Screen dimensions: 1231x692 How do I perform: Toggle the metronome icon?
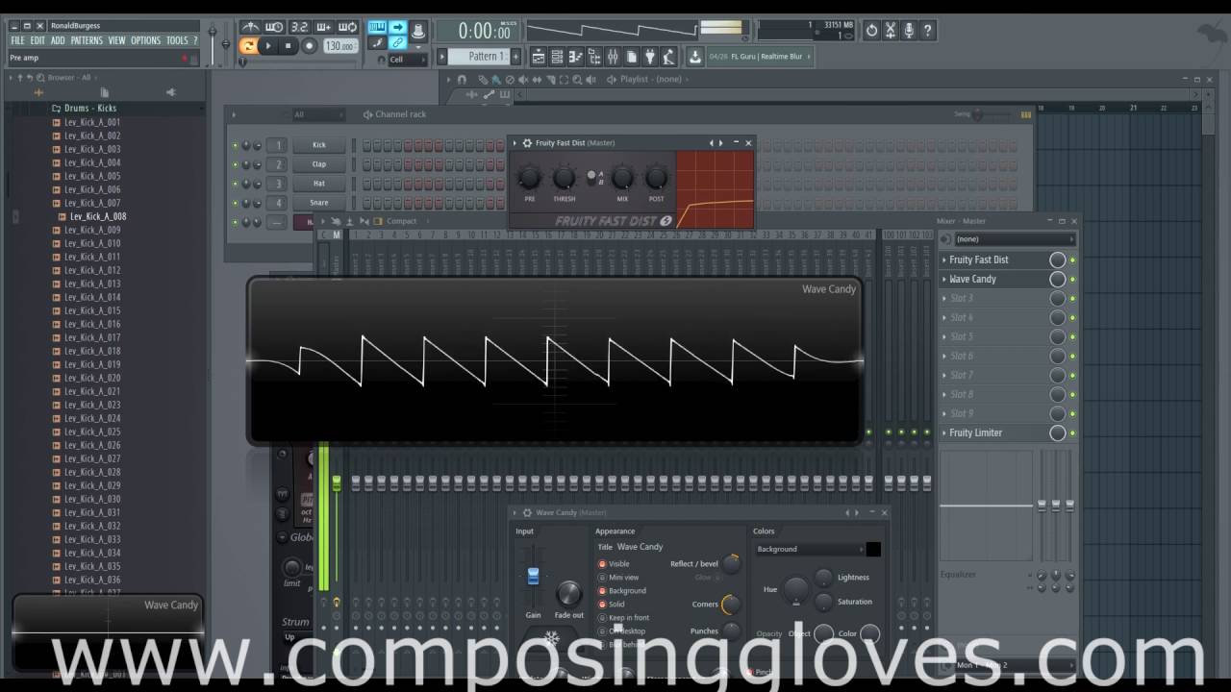[250, 27]
